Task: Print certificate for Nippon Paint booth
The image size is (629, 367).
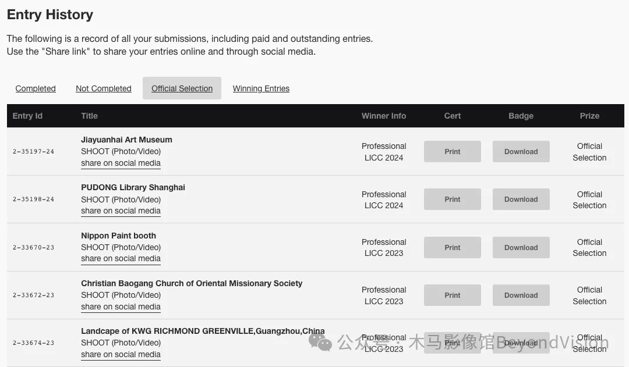Action: tap(452, 248)
